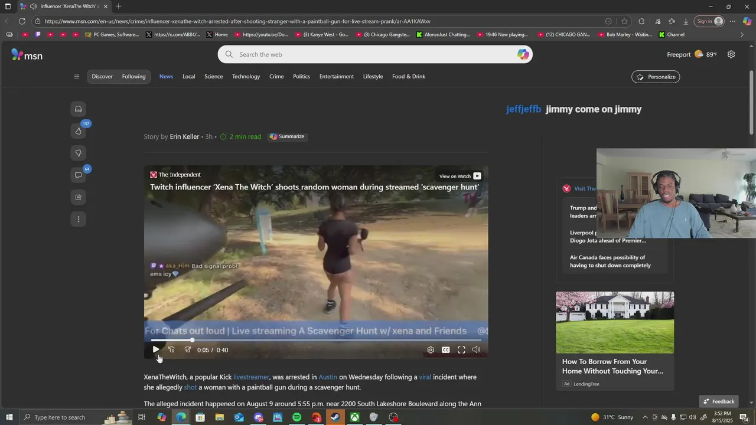Click the Personalize button
The width and height of the screenshot is (756, 425).
point(656,77)
